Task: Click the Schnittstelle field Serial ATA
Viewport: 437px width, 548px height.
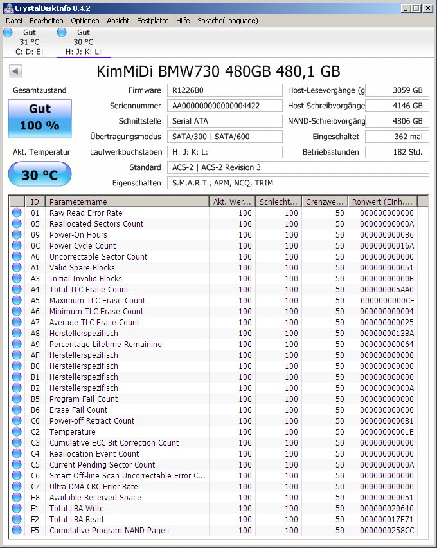Action: pos(224,121)
